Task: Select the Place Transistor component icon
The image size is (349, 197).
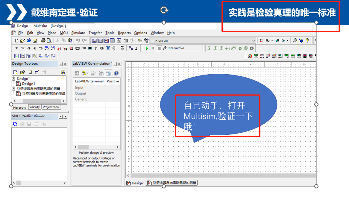Action: 35,48
